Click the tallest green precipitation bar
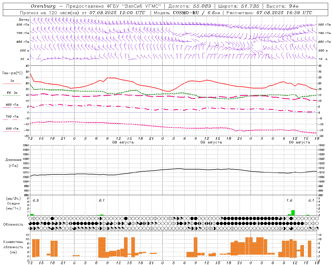Screen dimensions: 332x265 293,213
